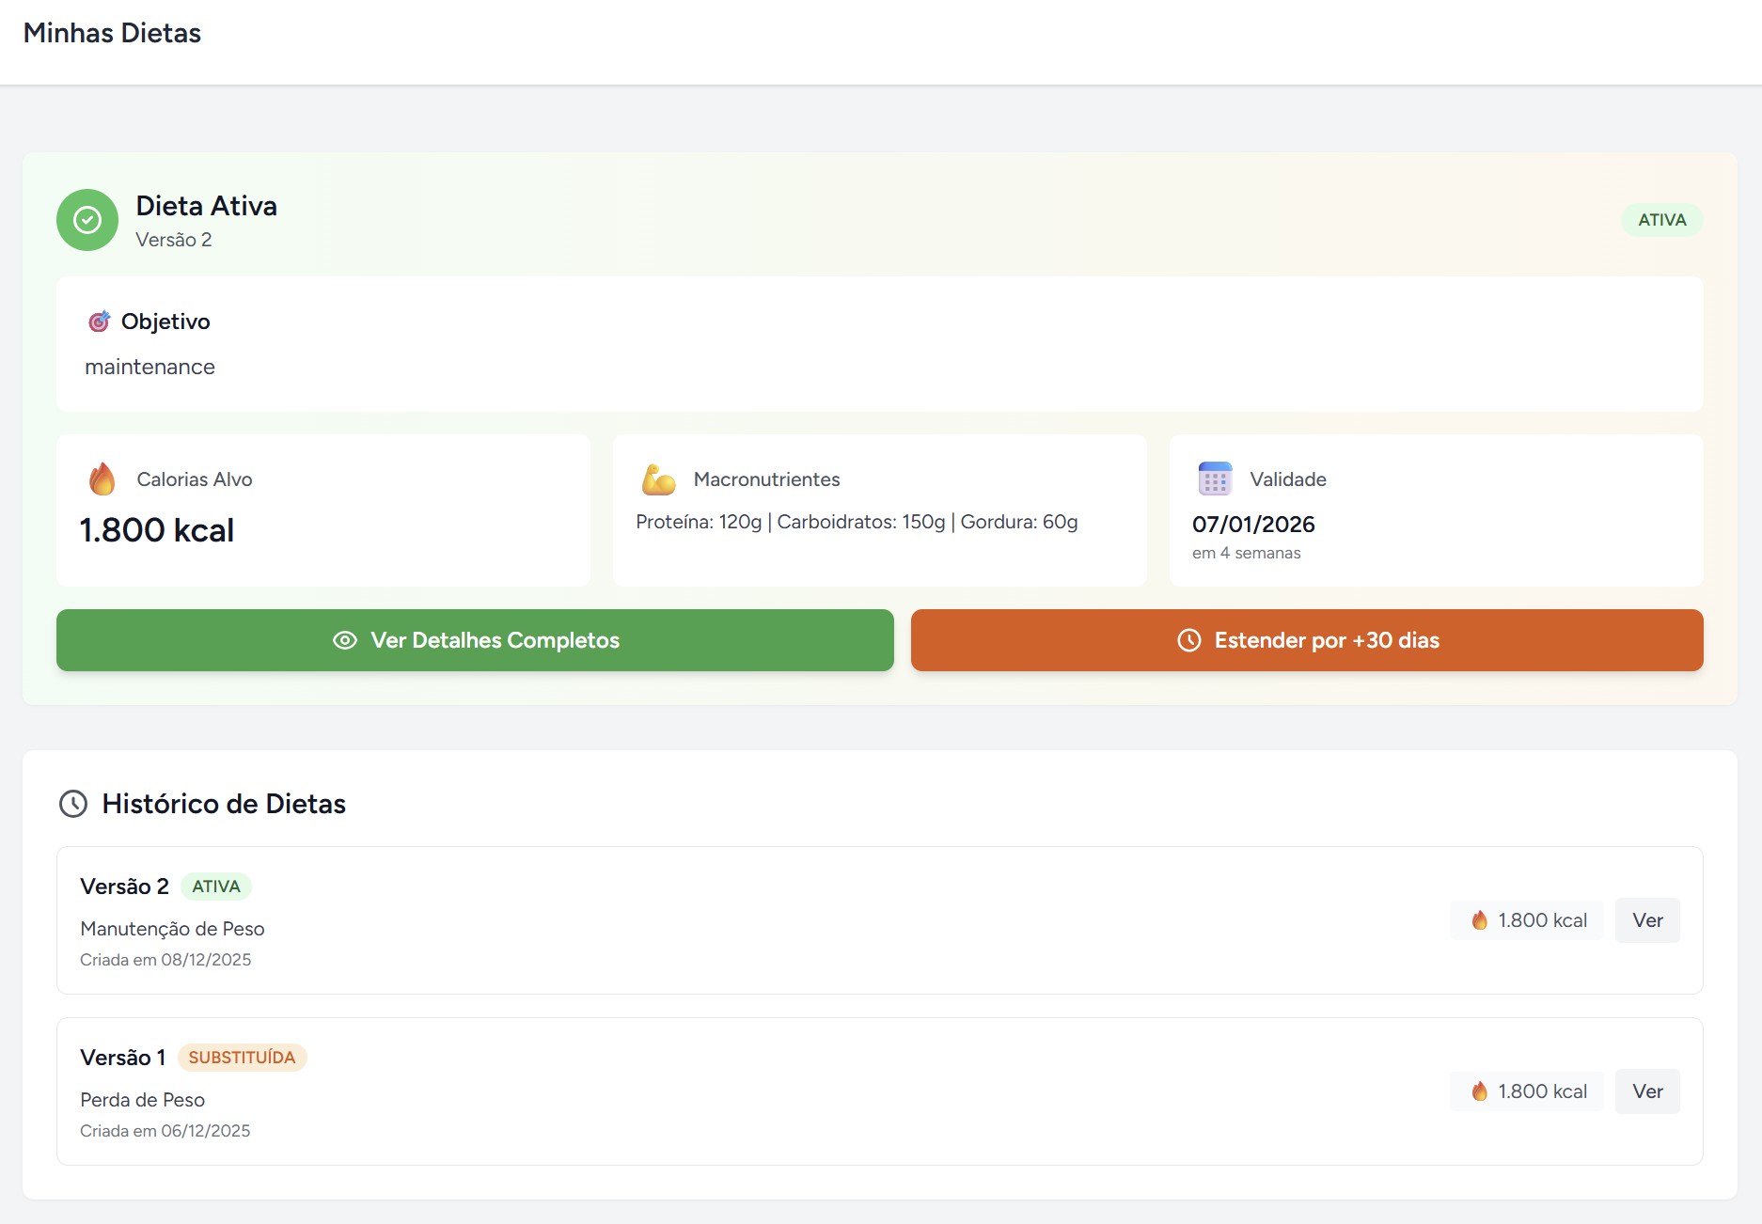This screenshot has height=1224, width=1762.
Task: Click the calendar icon beside Validade
Action: (x=1215, y=479)
